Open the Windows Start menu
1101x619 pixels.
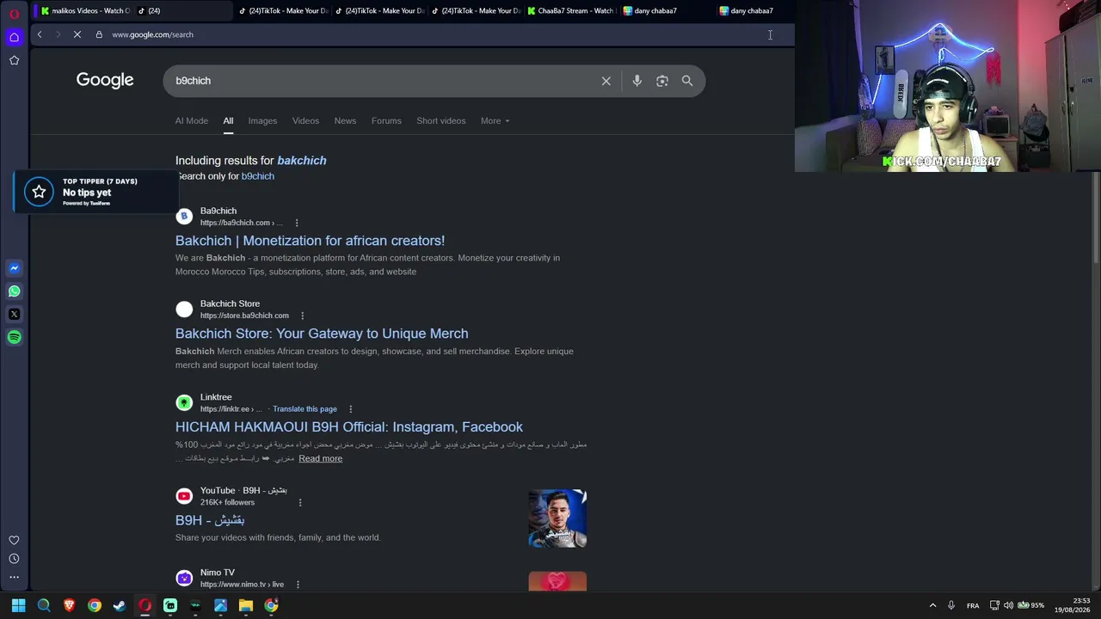18,605
